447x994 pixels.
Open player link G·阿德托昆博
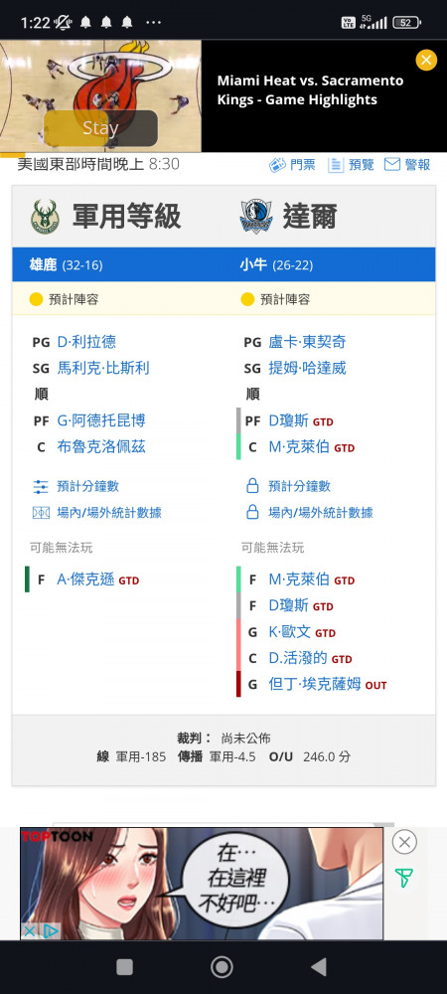[101, 420]
